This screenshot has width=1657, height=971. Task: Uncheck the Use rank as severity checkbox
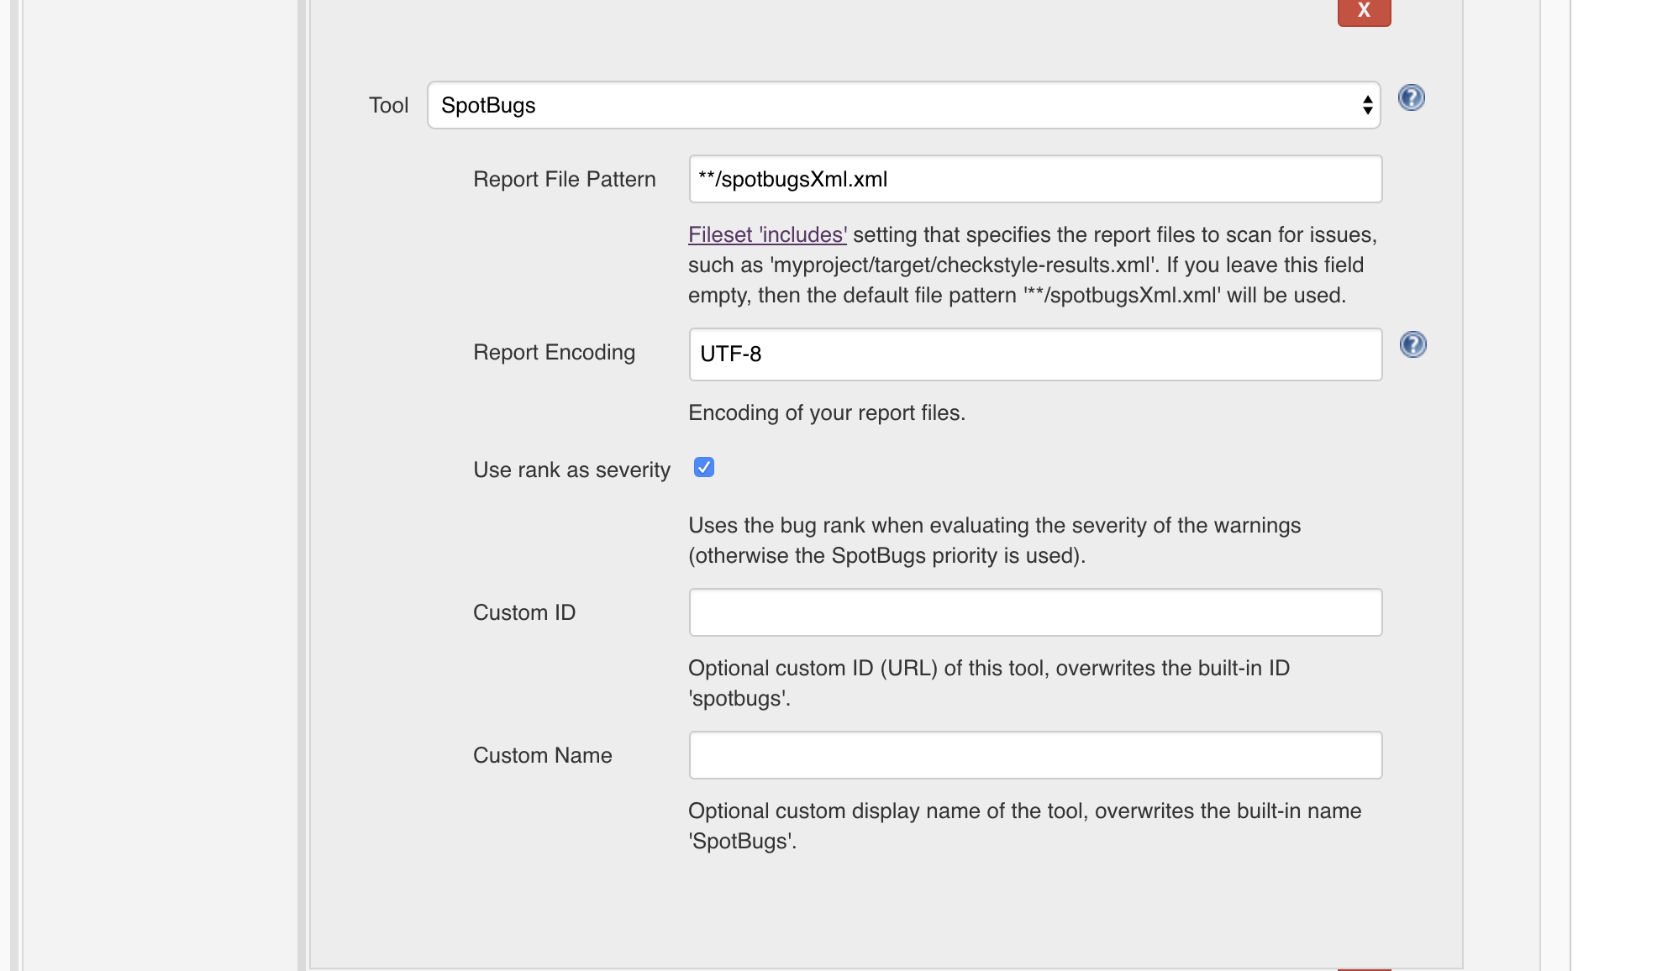click(704, 467)
